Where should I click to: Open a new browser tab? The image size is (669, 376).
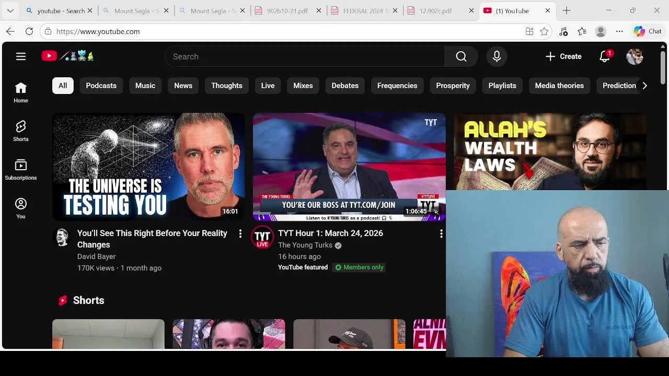coord(567,10)
